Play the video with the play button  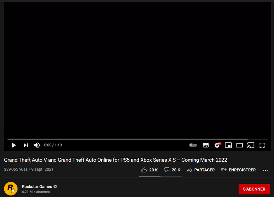pos(14,145)
